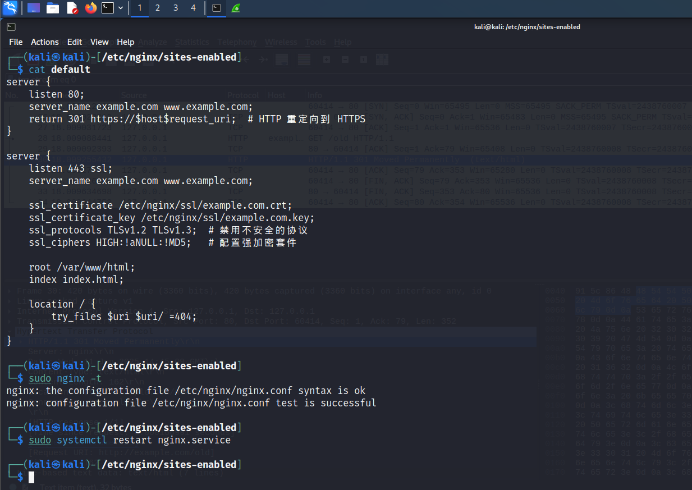Click the 'location / {' line

point(62,304)
